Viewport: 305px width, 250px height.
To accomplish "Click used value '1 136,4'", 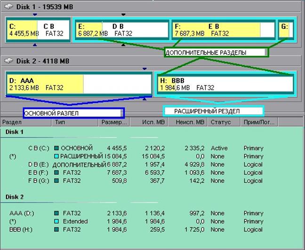I will pos(155,213).
